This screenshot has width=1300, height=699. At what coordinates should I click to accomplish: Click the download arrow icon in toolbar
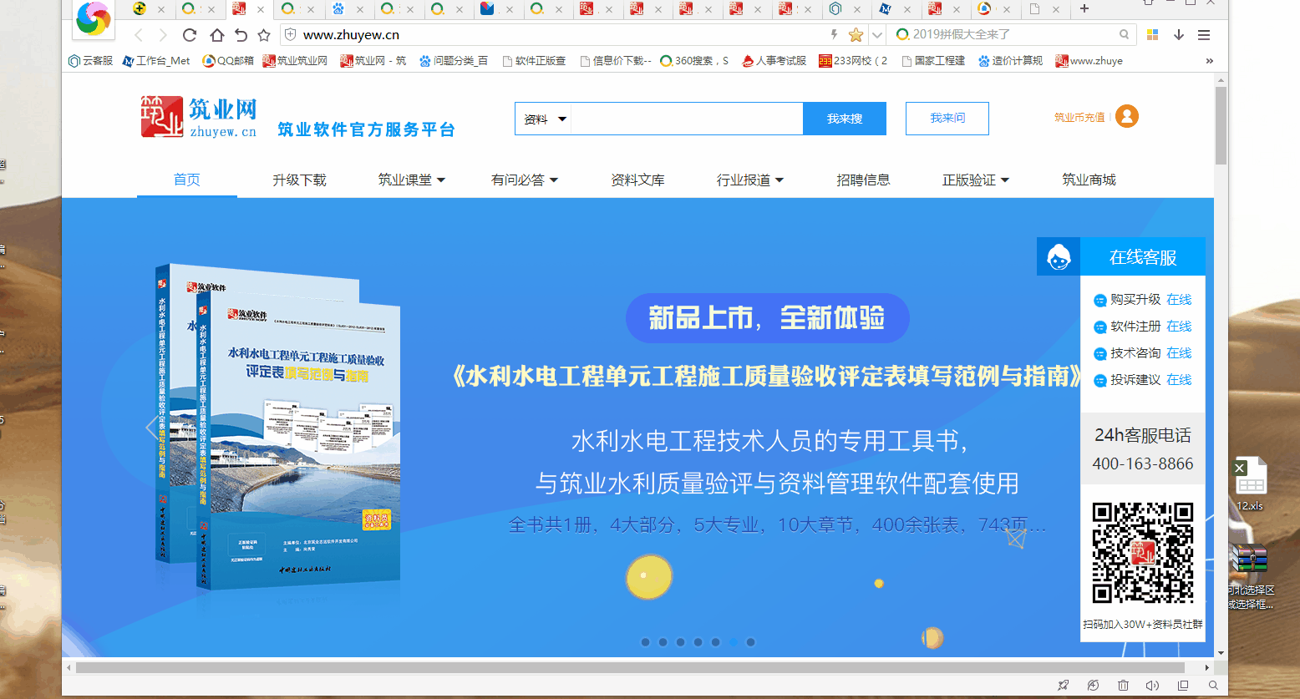tap(1179, 35)
